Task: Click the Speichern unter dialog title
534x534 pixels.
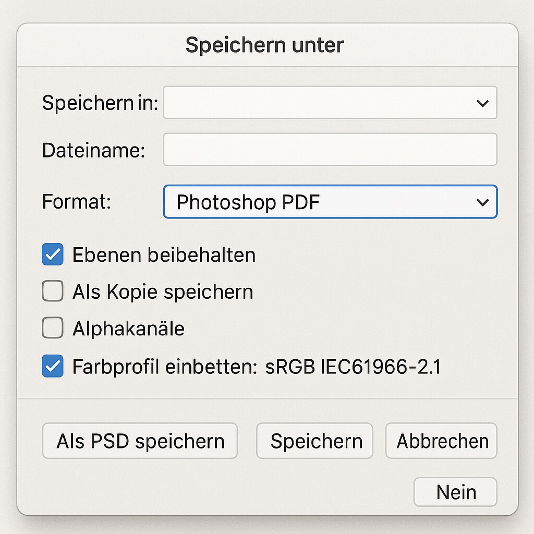Action: click(264, 45)
